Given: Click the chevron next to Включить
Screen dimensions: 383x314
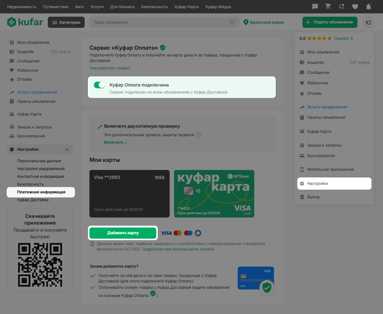Looking at the screenshot, I should pyautogui.click(x=126, y=143).
